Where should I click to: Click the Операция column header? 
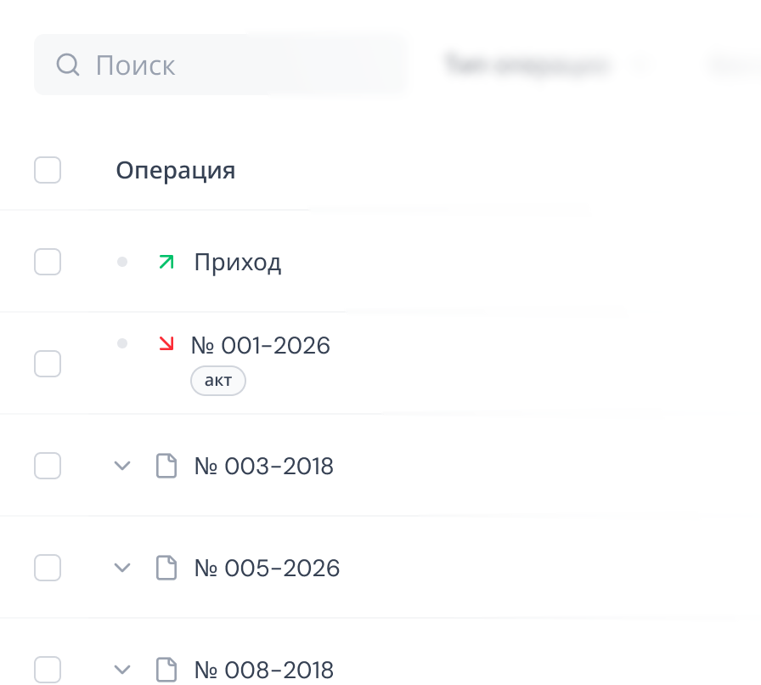[x=176, y=170]
